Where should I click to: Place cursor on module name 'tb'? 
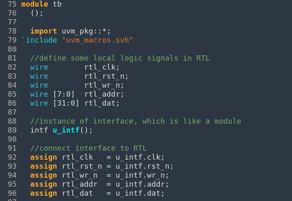coord(57,4)
